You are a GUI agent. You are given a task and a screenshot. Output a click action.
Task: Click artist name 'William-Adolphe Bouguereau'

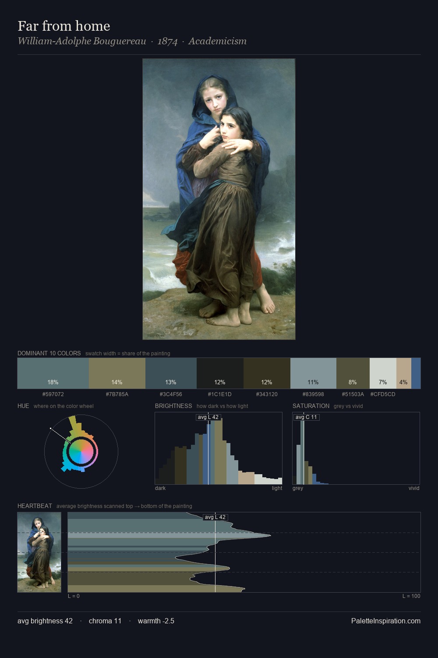point(82,41)
